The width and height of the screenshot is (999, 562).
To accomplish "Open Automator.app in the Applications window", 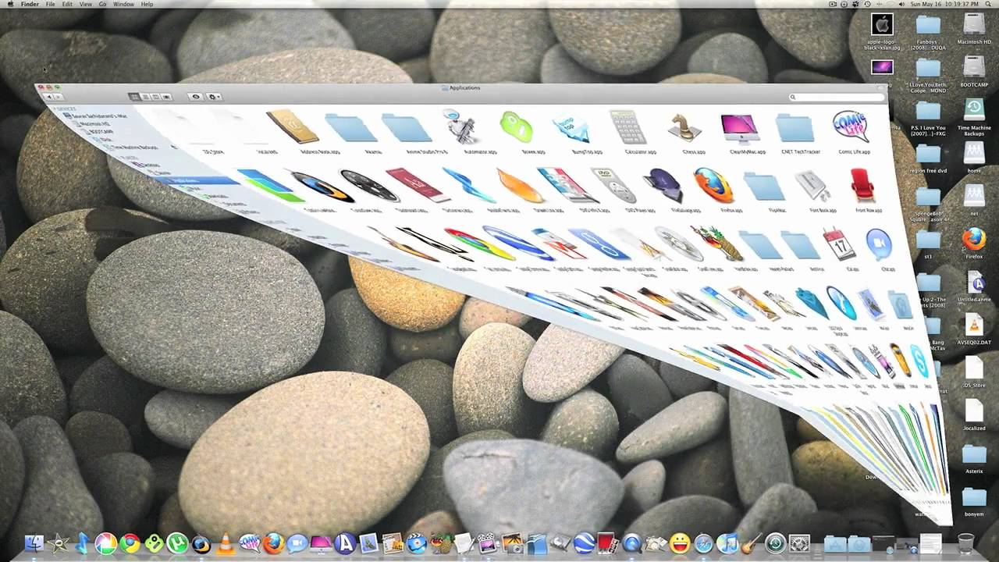I will pos(460,126).
